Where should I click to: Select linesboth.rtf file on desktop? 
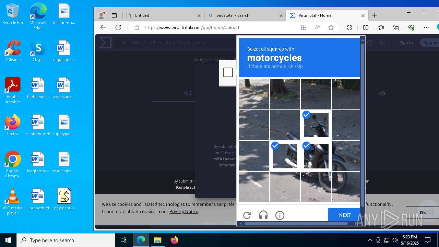(x=38, y=199)
